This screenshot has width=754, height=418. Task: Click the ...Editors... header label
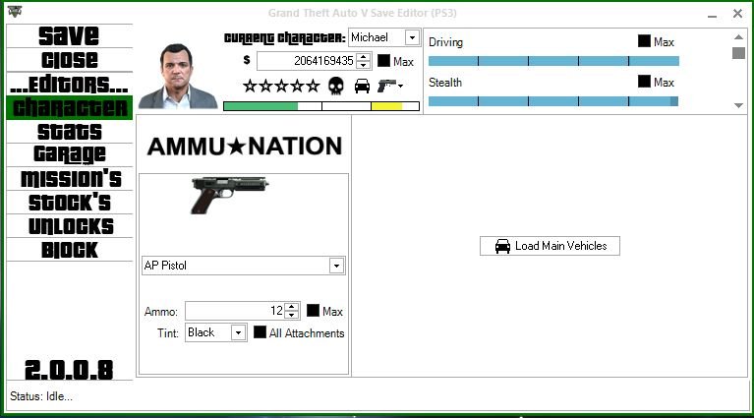point(69,84)
